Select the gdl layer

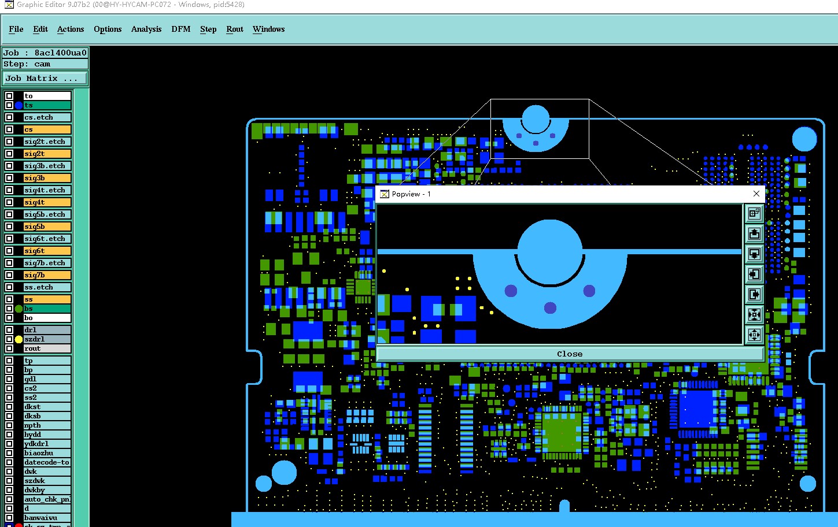pyautogui.click(x=47, y=379)
